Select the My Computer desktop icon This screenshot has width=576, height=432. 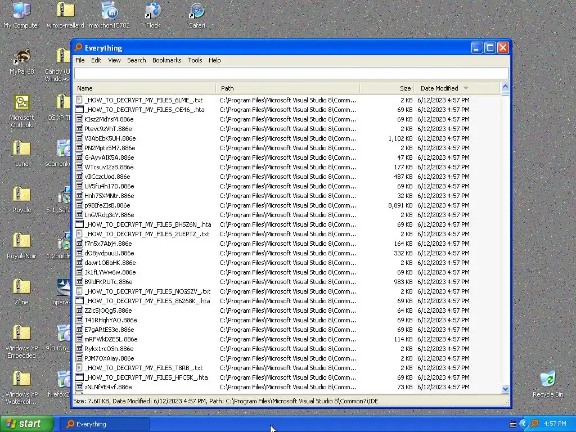21,15
